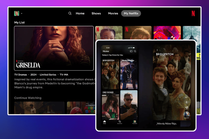Add Bridgerton with the plus icon
The height and width of the screenshot is (139, 209).
[x=186, y=102]
